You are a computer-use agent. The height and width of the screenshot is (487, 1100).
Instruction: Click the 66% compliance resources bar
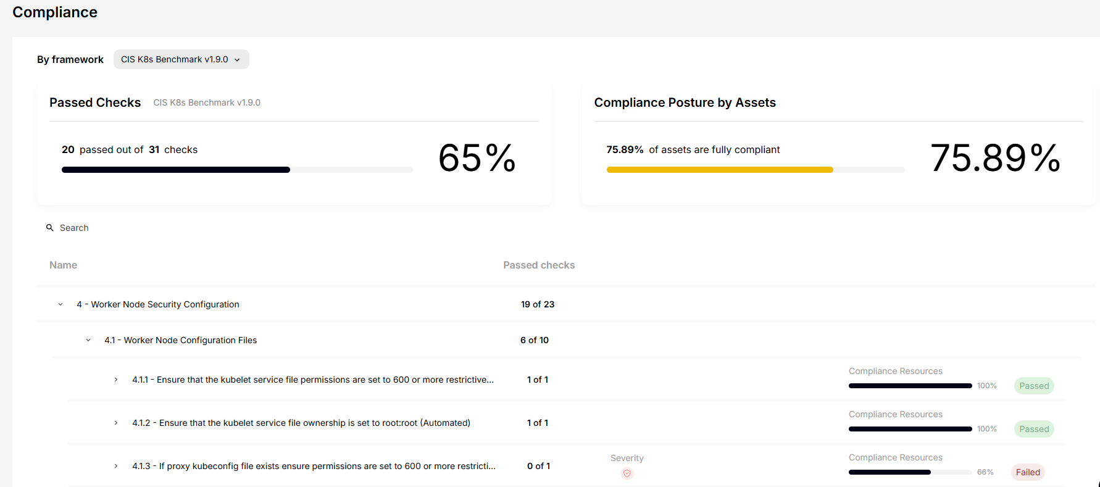coord(910,472)
